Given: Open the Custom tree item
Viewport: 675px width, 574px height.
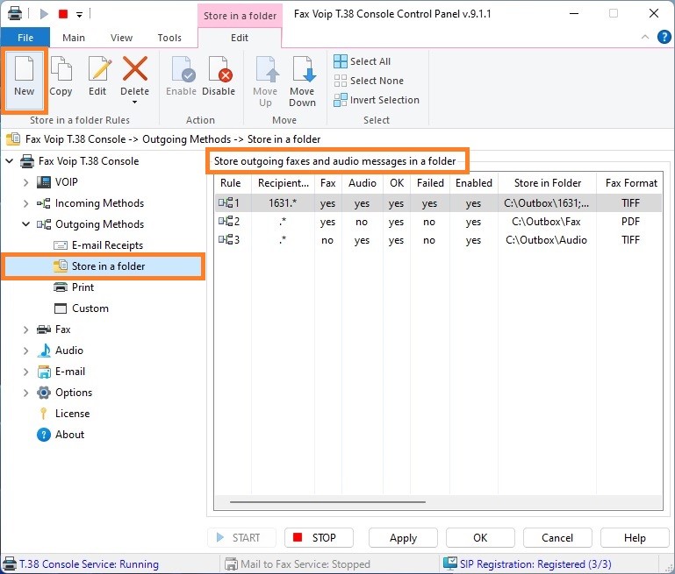Looking at the screenshot, I should coord(81,308).
